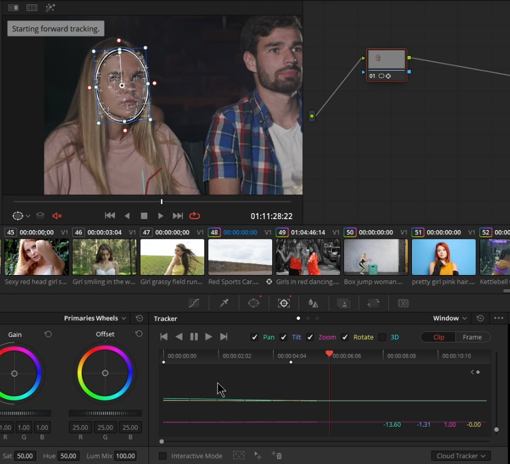Pause the tracking
This screenshot has height=464, width=510.
(194, 337)
